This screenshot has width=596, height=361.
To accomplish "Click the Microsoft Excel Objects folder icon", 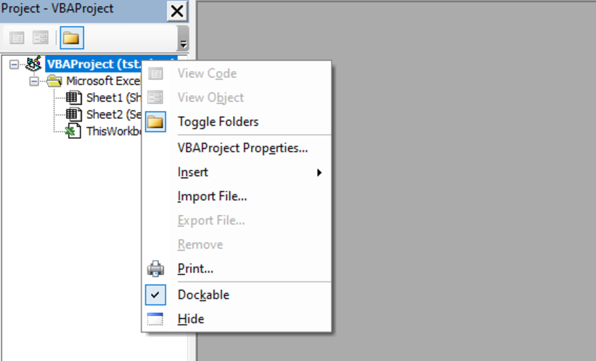I will tap(54, 81).
